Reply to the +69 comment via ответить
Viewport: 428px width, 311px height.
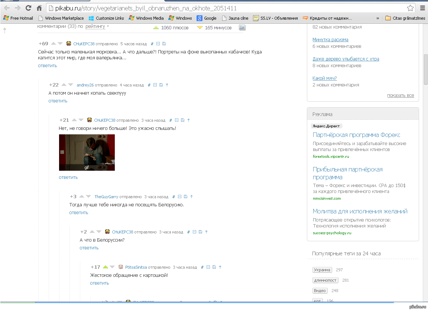[x=48, y=66]
